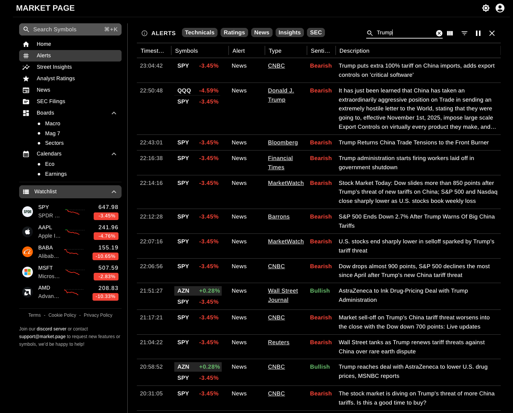Switch to the News section in sidebar
The image size is (513, 413).
(x=43, y=90)
